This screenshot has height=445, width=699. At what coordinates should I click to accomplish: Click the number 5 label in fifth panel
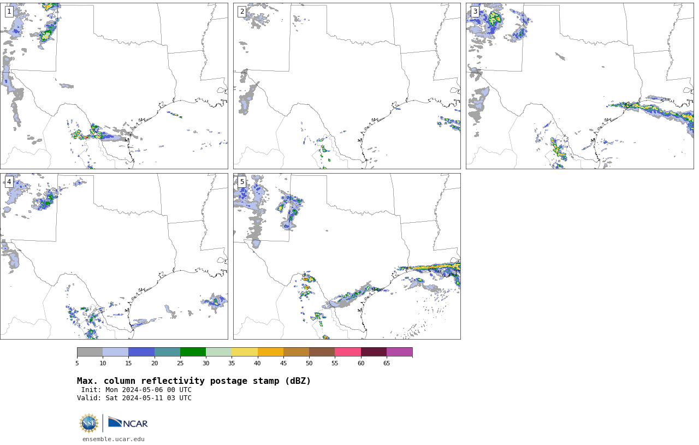click(x=242, y=182)
